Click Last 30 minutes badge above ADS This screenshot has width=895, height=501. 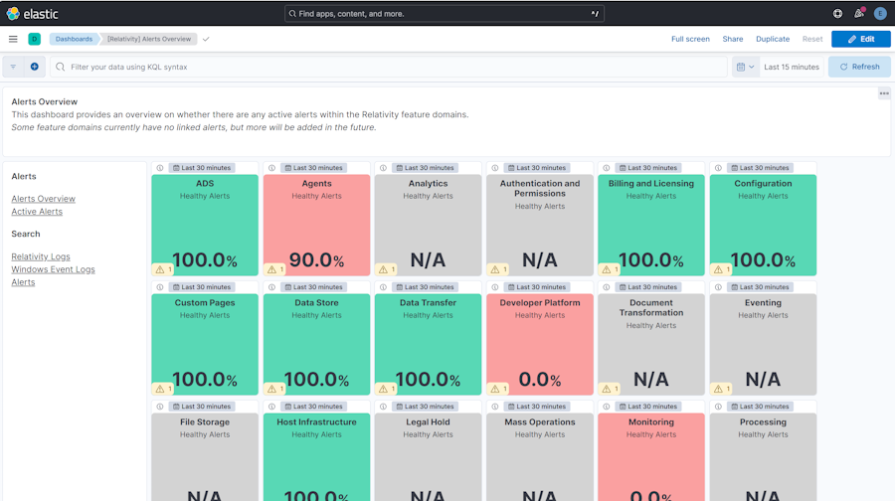coord(202,168)
